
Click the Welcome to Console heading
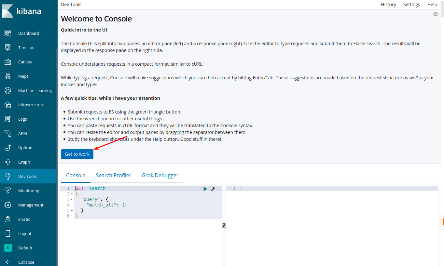96,19
